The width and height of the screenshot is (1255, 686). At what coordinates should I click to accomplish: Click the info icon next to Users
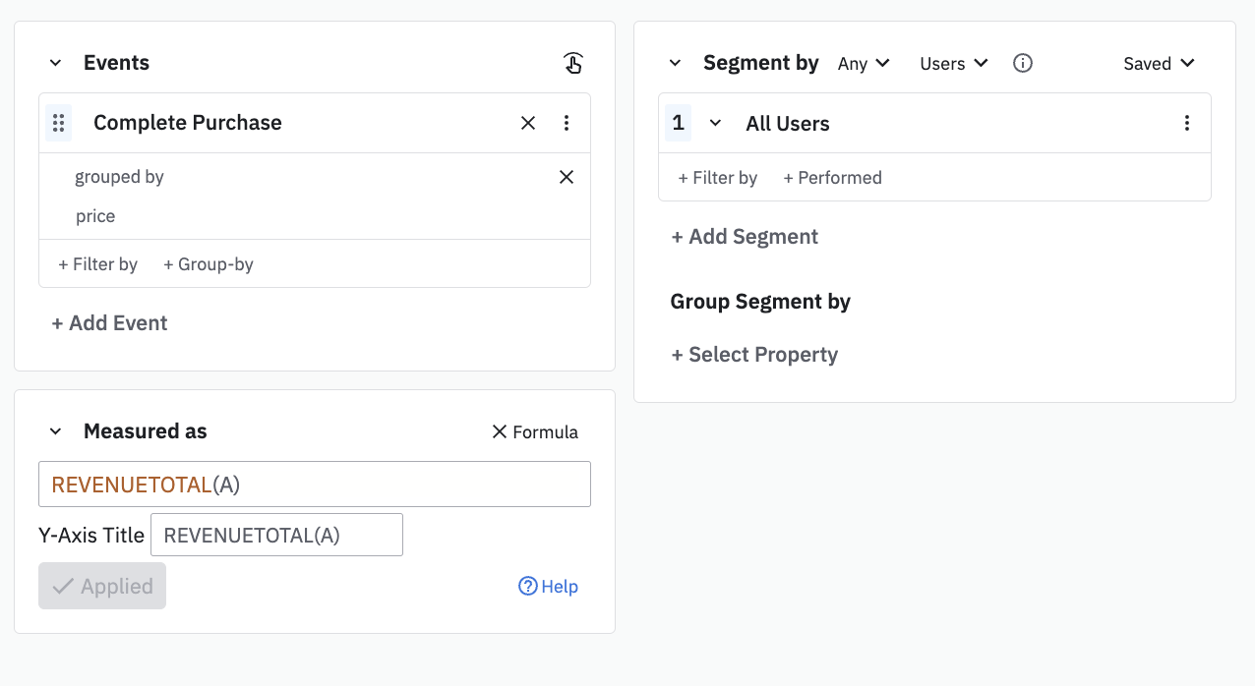(x=1023, y=64)
